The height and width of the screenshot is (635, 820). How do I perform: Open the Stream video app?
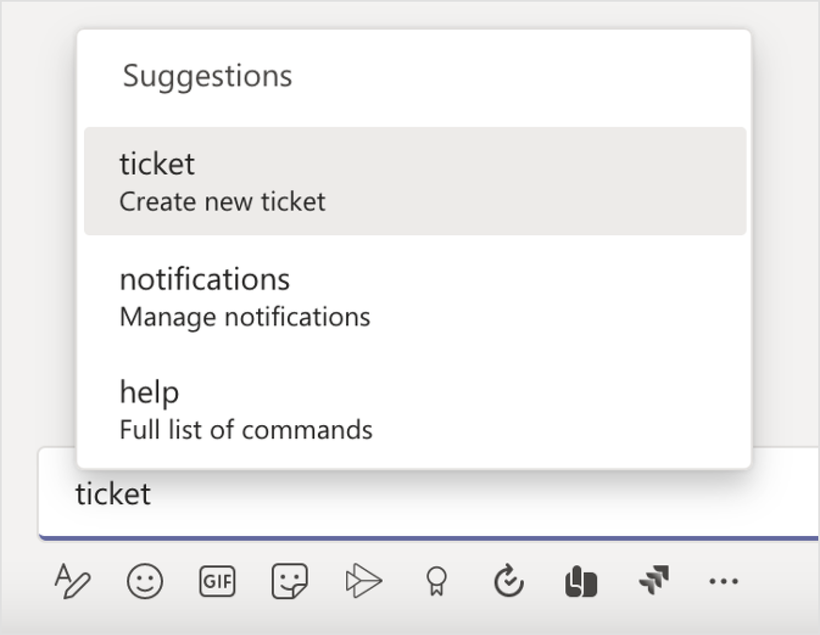363,582
